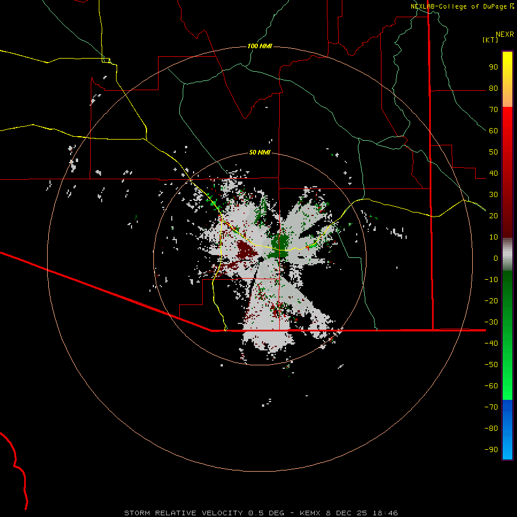Click the 0 value on the velocity scale
Screen dimensions: 517x517
click(x=496, y=258)
